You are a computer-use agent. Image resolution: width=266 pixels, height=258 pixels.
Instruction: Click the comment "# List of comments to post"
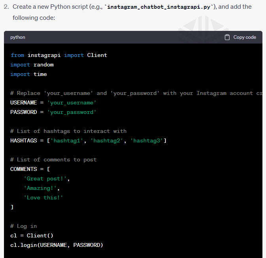[53, 159]
